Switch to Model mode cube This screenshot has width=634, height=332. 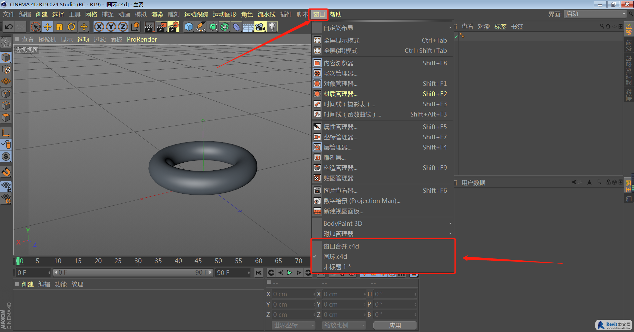coord(6,57)
